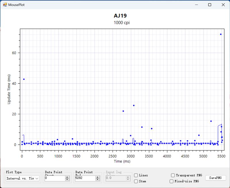Viewport: 230px width, 188px height.
Task: Click the AJ19 plot title
Action: (120, 16)
